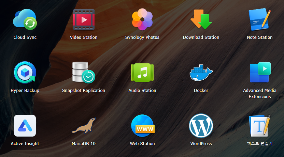Open Synology Photos flower icon

tap(142, 19)
